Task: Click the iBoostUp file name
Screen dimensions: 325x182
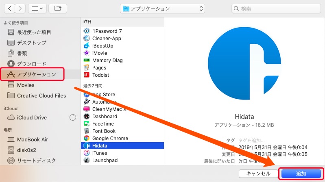Action: [103, 46]
